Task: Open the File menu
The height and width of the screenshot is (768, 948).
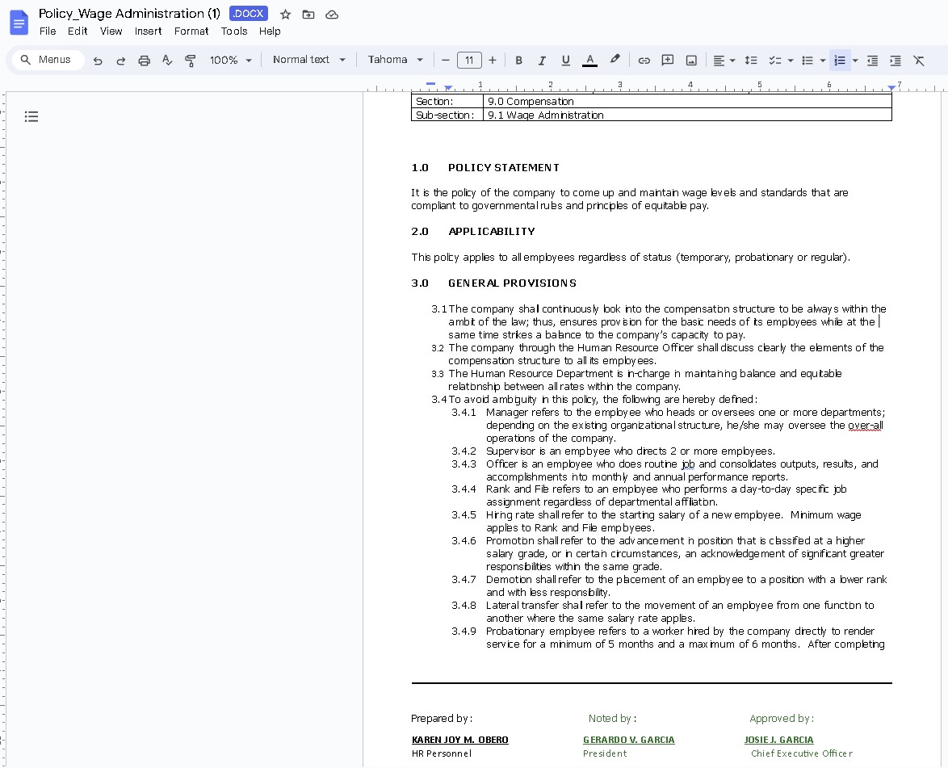Action: [48, 31]
